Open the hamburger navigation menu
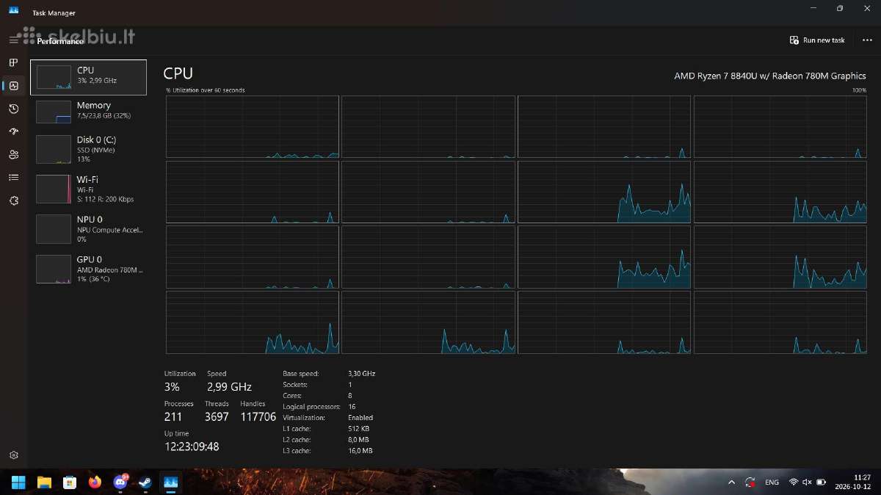Screen dimensions: 881x495 [x=13, y=40]
